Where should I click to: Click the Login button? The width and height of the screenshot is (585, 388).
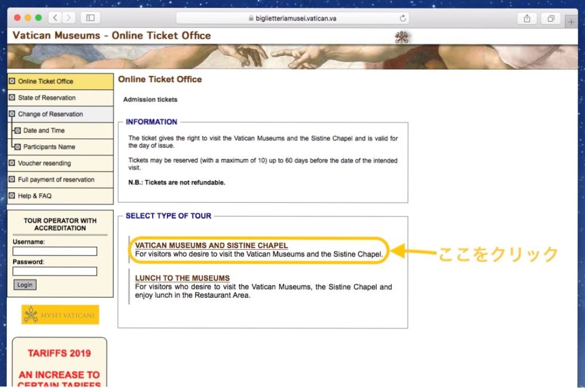(x=25, y=285)
